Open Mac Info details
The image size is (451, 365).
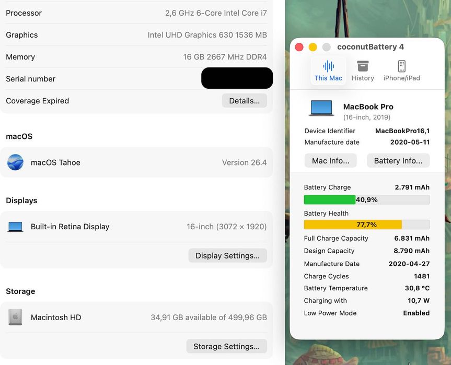(x=330, y=161)
